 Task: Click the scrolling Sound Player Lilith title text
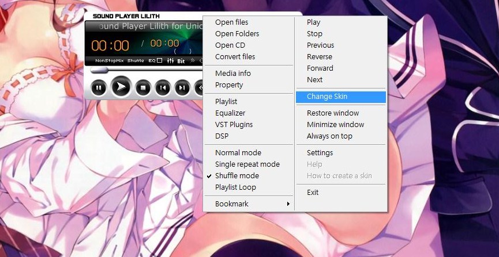click(x=151, y=26)
